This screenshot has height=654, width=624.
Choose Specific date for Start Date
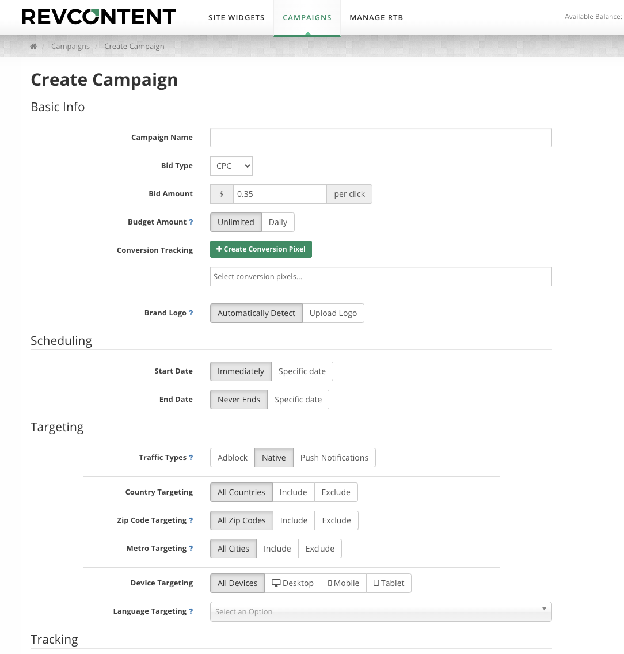click(302, 371)
